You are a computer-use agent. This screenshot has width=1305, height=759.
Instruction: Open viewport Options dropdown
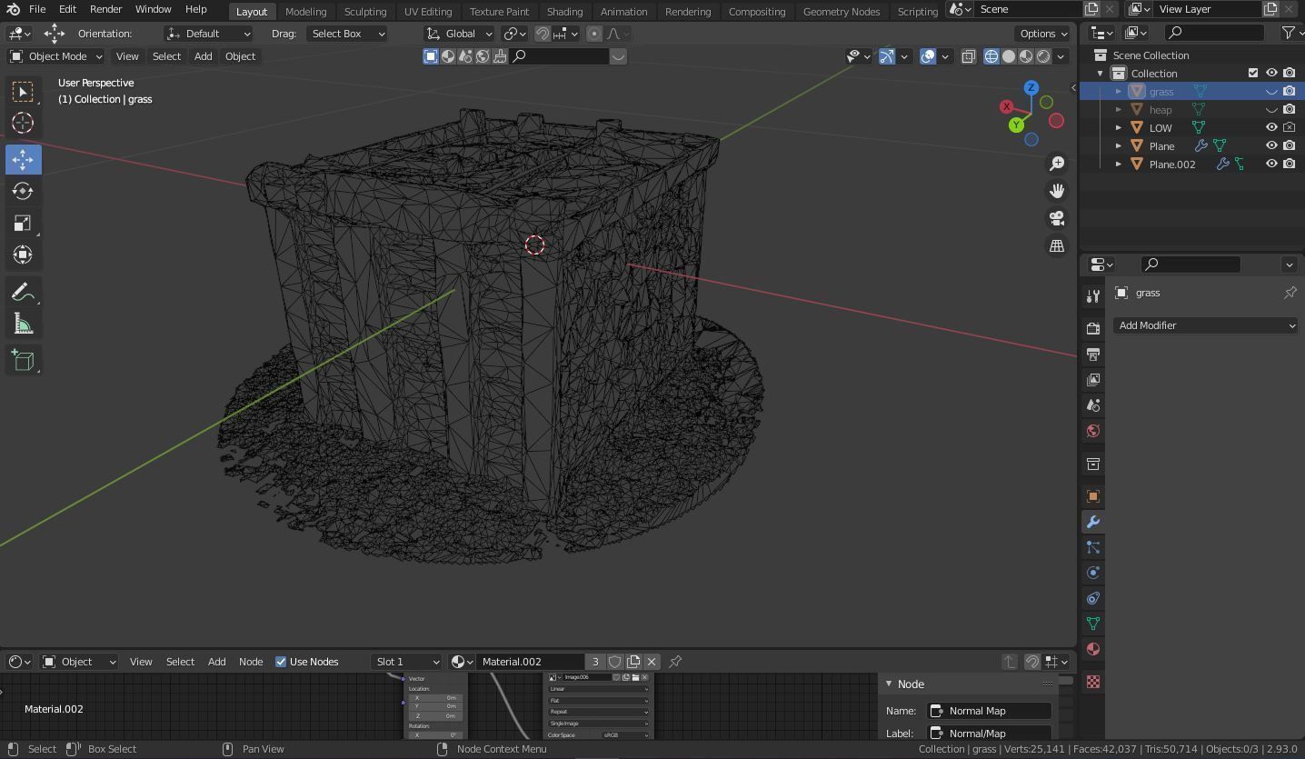click(1043, 34)
